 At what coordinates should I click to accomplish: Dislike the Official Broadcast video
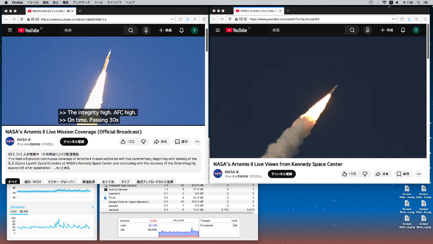pos(144,142)
